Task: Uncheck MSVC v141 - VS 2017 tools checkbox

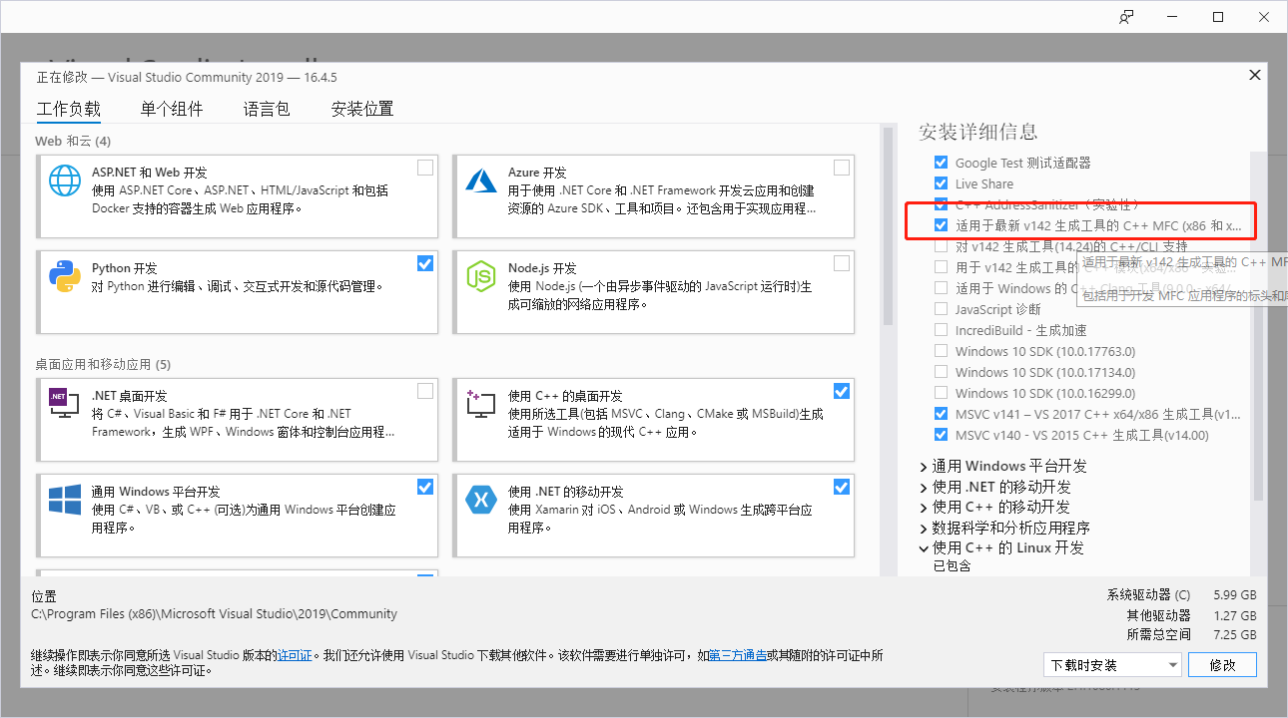Action: (941, 414)
